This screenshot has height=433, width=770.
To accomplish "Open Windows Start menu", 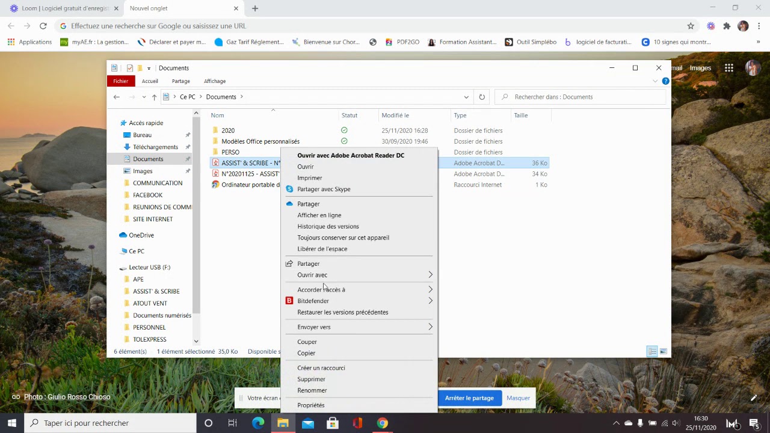I will (x=12, y=423).
